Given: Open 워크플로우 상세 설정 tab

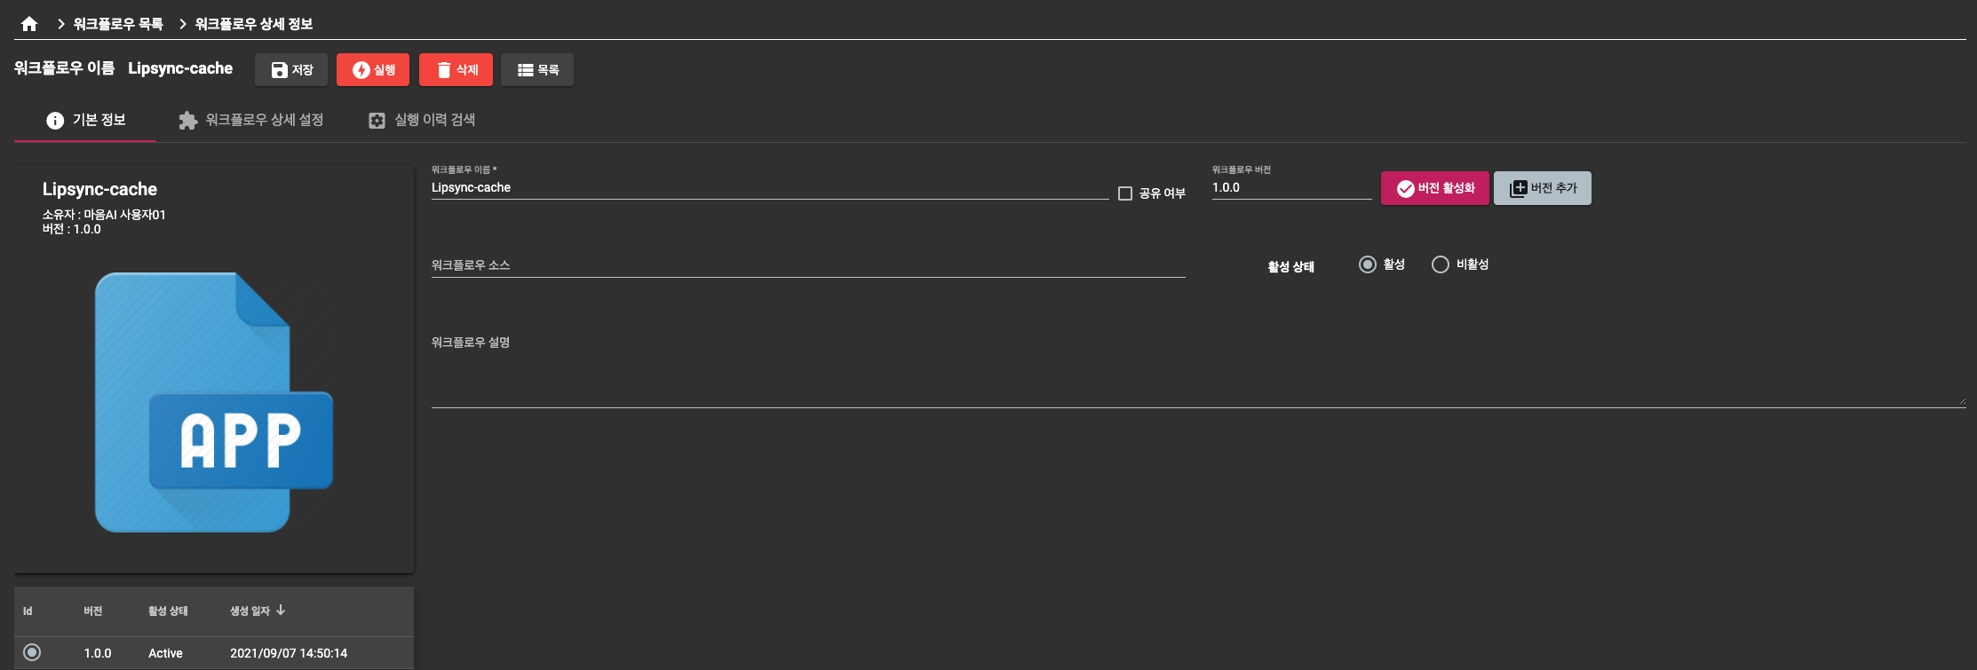Looking at the screenshot, I should click(251, 121).
